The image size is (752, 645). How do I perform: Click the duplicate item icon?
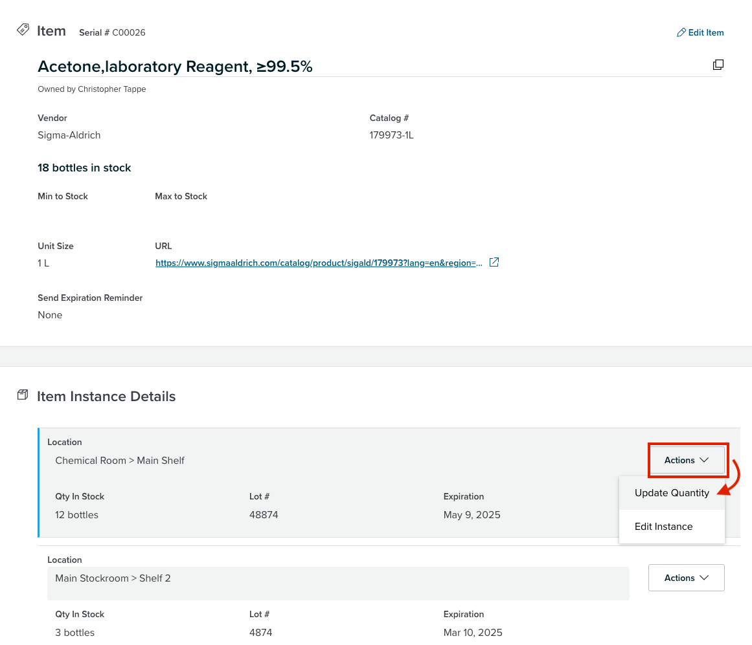point(718,65)
